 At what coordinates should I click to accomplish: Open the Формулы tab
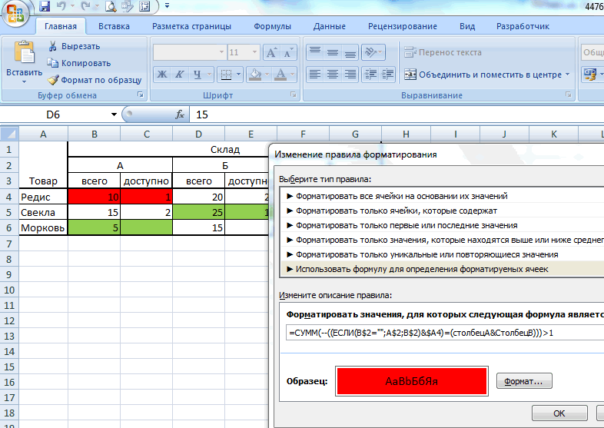[x=272, y=26]
